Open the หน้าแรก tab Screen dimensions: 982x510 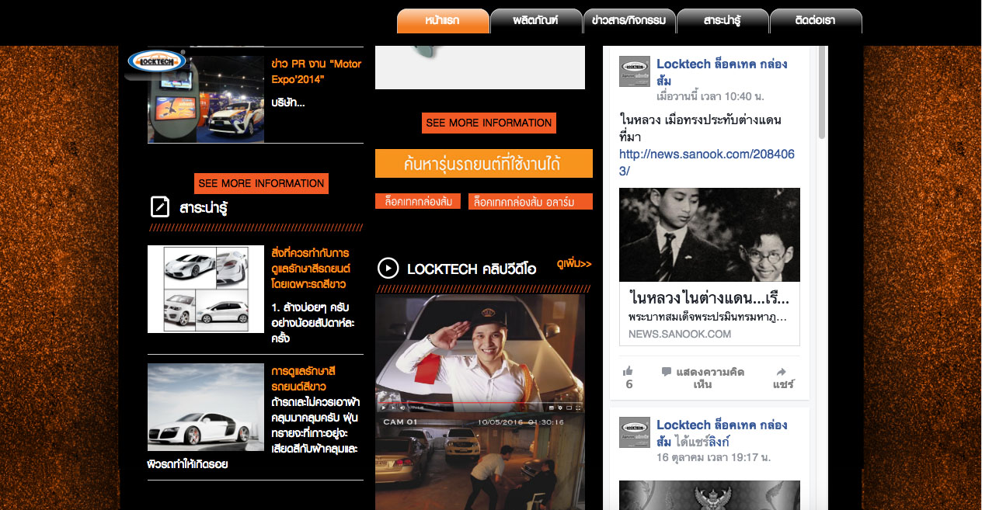coord(443,21)
